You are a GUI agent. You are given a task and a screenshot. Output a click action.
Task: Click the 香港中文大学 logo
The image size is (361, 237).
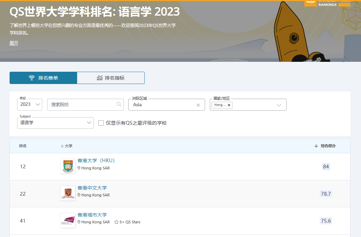click(x=68, y=193)
